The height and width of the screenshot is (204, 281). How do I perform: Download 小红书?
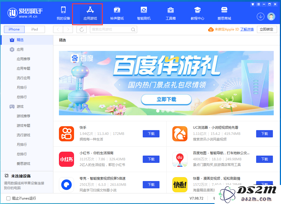tap(151, 159)
